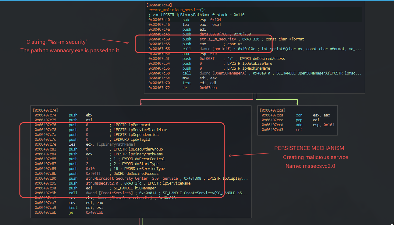
Task: Click the esi operand at 0x00407c75
Action: coord(89,120)
